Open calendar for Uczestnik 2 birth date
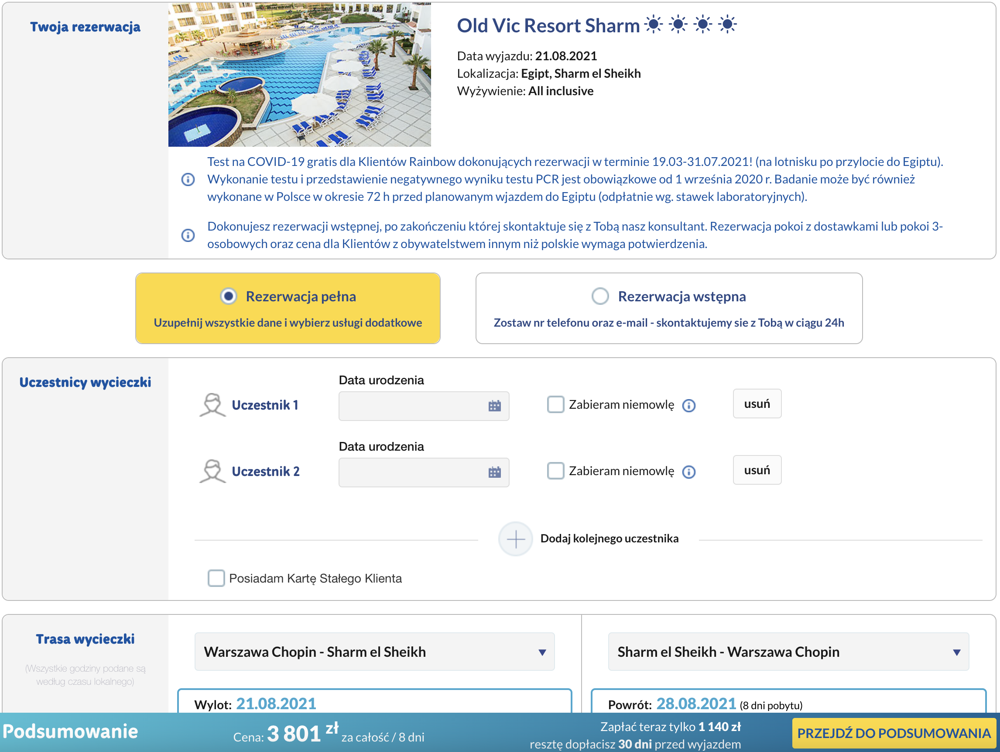The width and height of the screenshot is (1000, 752). pyautogui.click(x=495, y=473)
